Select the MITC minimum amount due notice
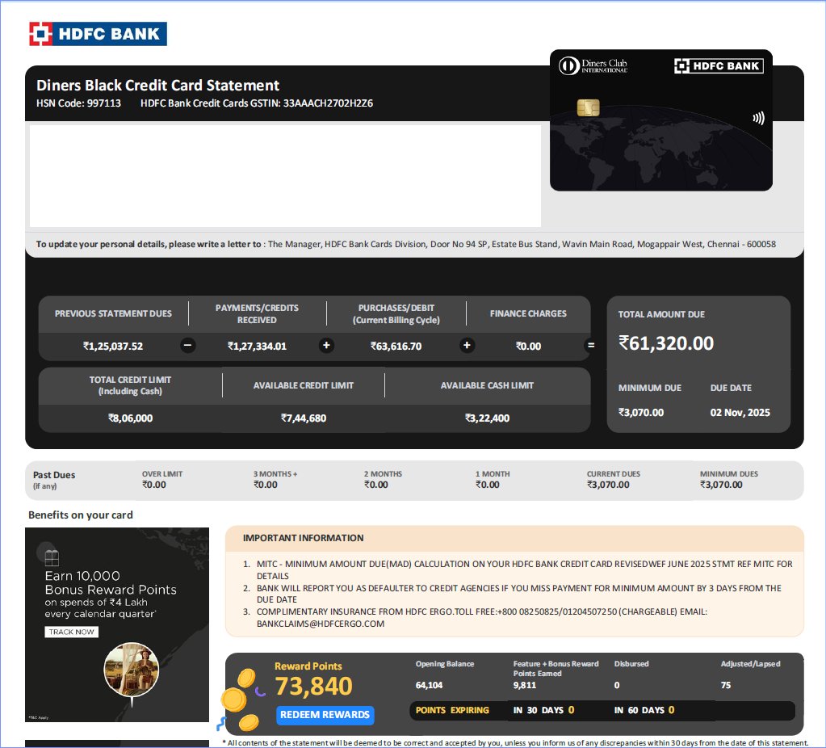The height and width of the screenshot is (748, 826). (524, 569)
